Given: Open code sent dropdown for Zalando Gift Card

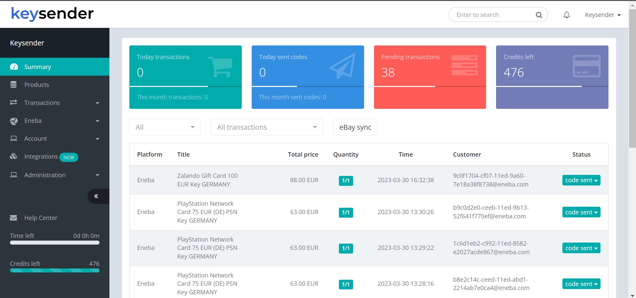Looking at the screenshot, I should pos(581,180).
